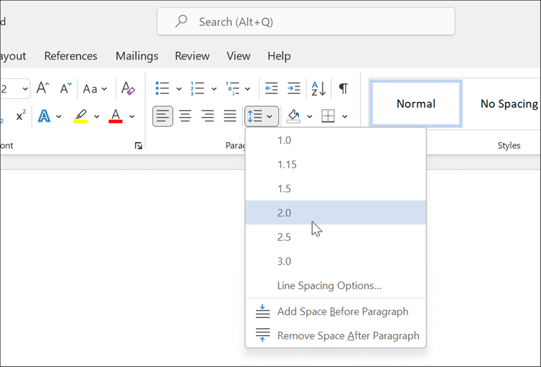
Task: Align text right
Action: click(x=208, y=116)
